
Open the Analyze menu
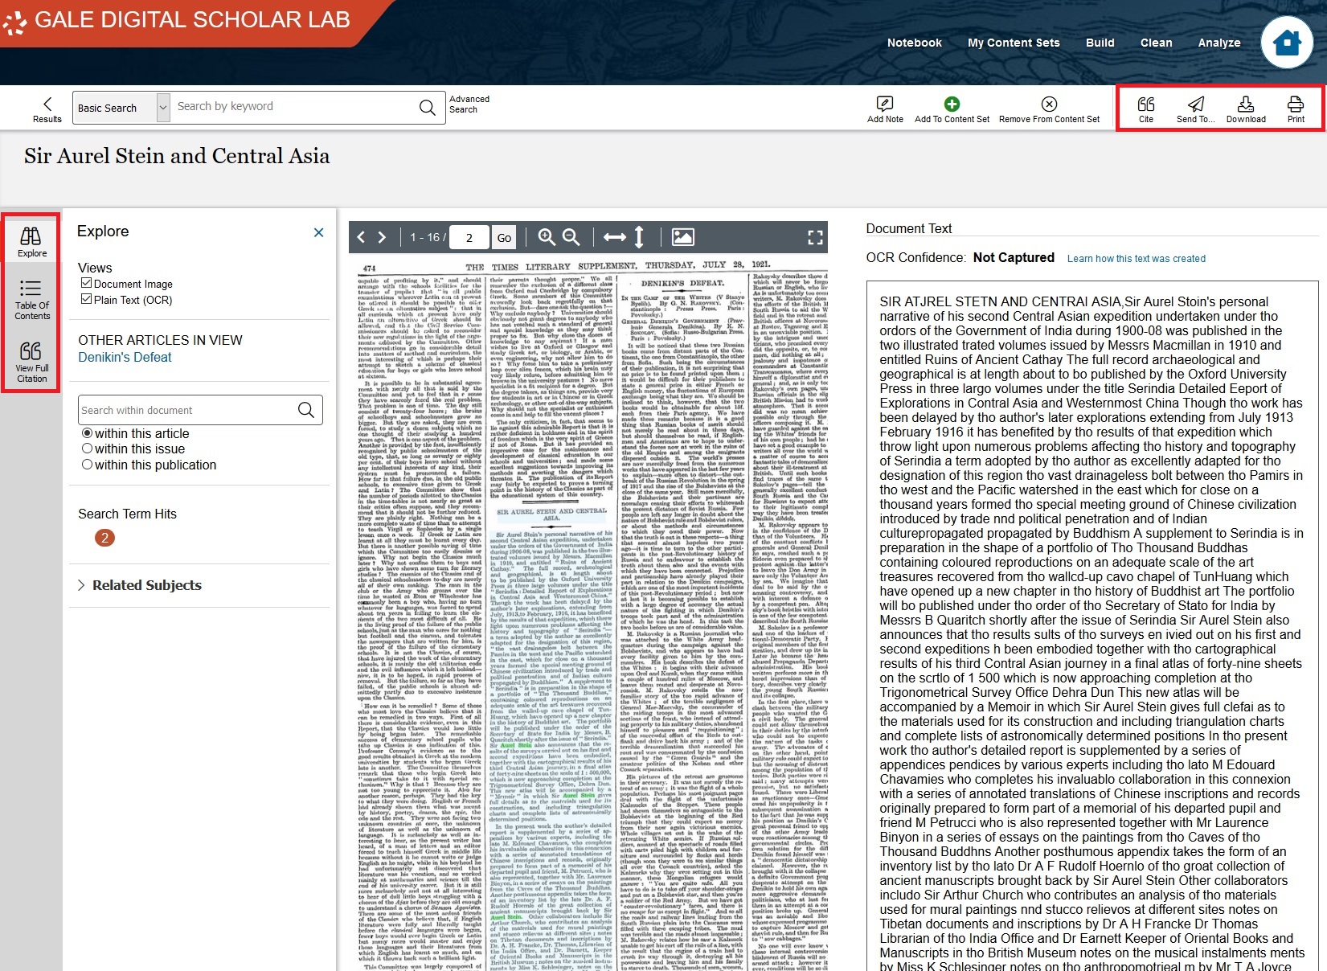tap(1219, 43)
